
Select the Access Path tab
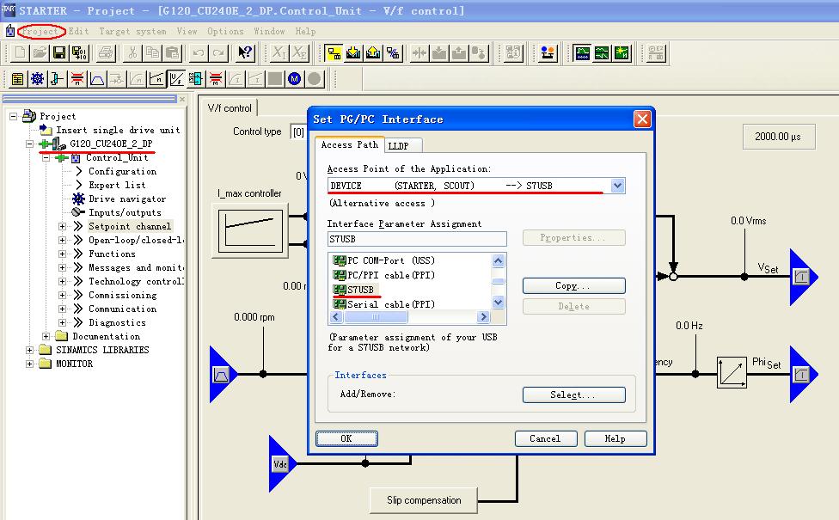(x=349, y=144)
